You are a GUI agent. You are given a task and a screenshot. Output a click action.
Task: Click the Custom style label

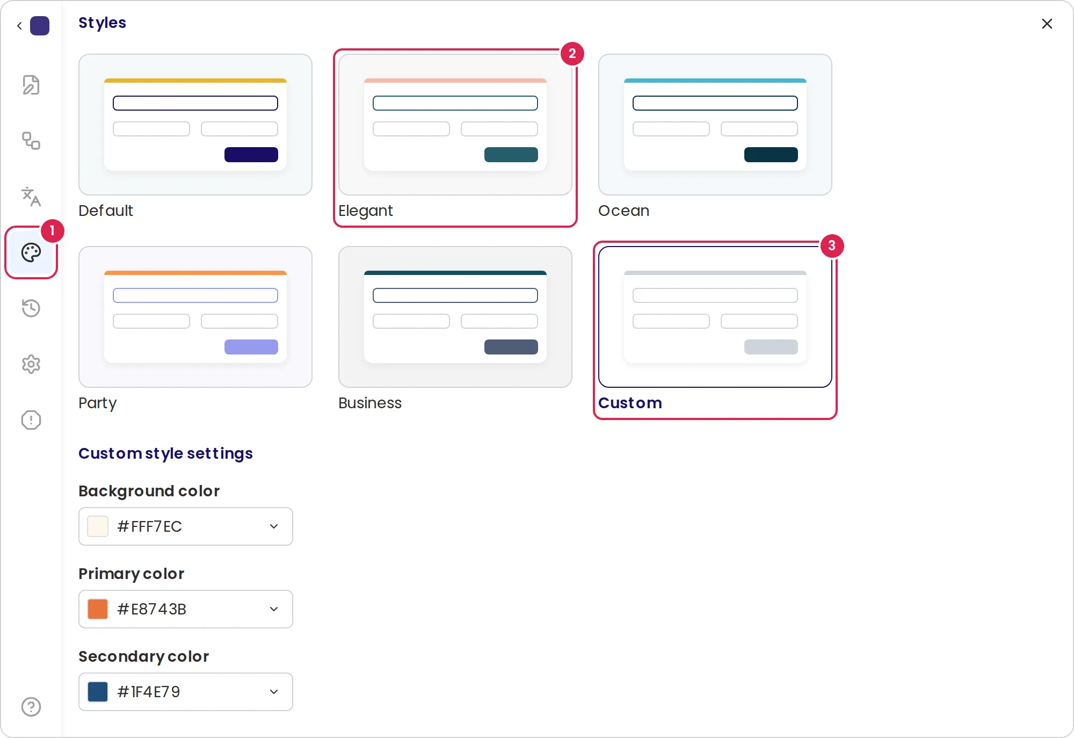(x=630, y=403)
